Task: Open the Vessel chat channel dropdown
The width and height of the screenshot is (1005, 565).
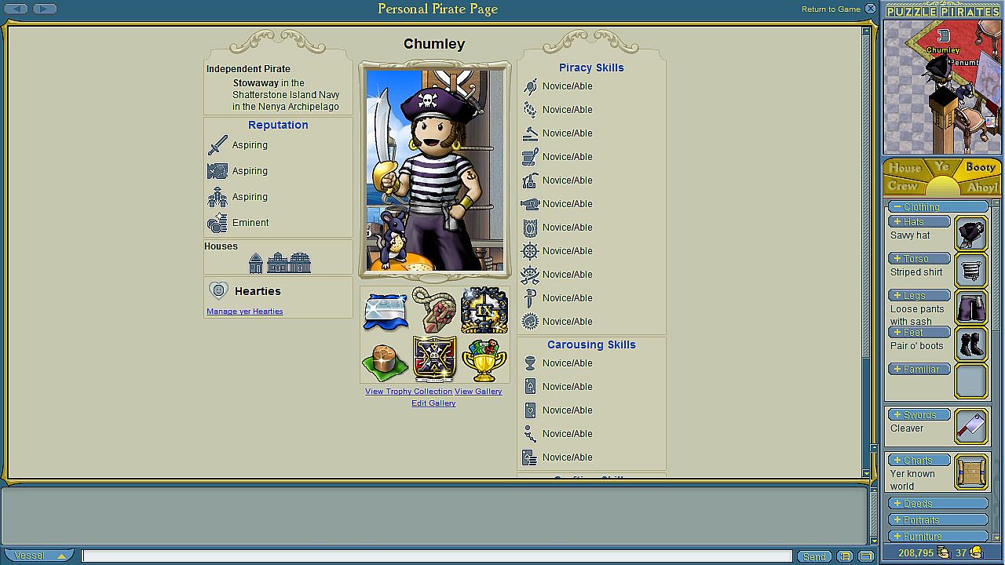Action: coord(38,556)
